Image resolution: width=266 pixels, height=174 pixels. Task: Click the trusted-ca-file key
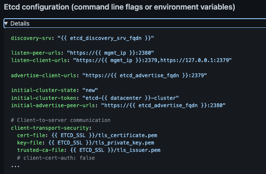(40, 150)
